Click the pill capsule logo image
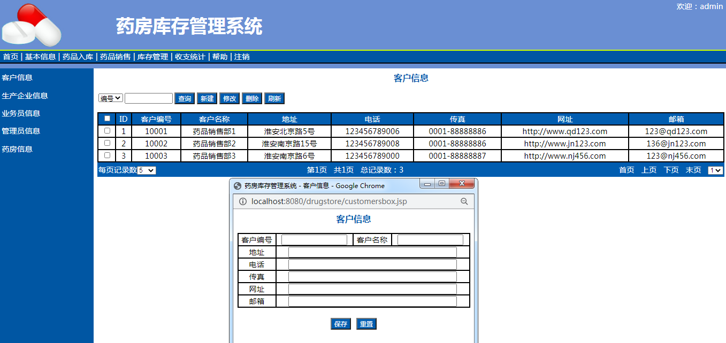This screenshot has height=343, width=726. [x=32, y=25]
